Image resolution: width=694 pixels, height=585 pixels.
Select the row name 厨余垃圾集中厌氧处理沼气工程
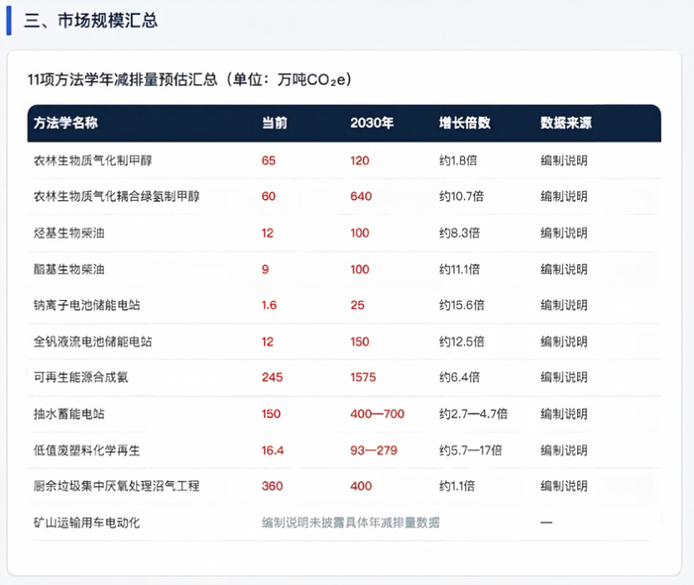(x=117, y=486)
